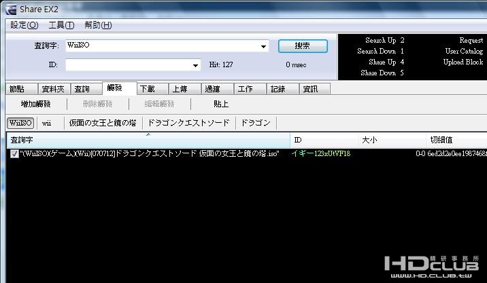Click the Share Up 4 status line

(x=387, y=62)
